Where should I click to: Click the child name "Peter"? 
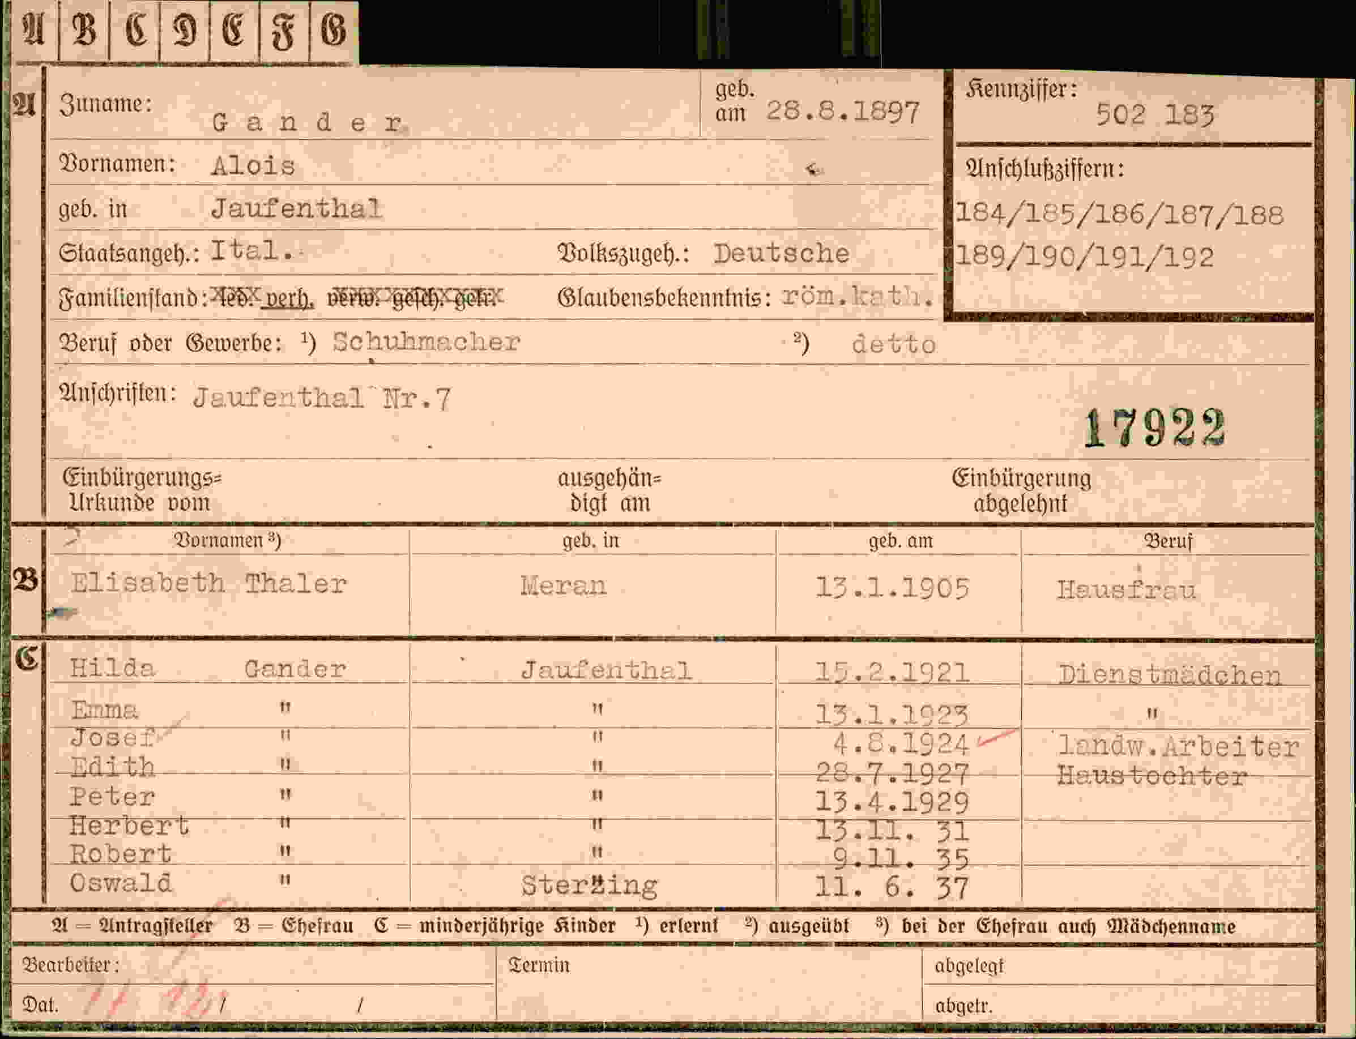[x=112, y=797]
